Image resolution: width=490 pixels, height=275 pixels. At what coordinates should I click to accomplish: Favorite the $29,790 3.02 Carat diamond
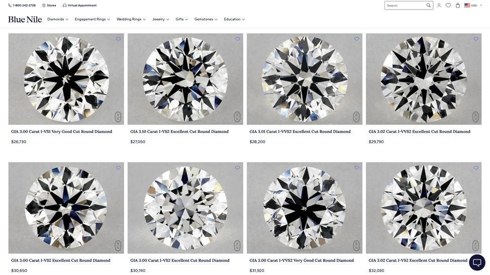click(x=475, y=39)
